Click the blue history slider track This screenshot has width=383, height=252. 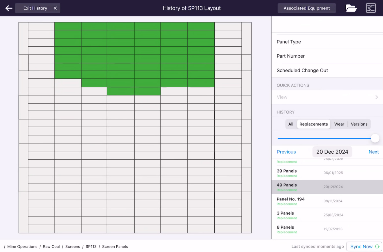(x=324, y=138)
